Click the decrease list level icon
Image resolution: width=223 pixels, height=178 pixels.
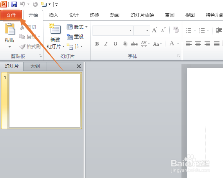click(219, 30)
